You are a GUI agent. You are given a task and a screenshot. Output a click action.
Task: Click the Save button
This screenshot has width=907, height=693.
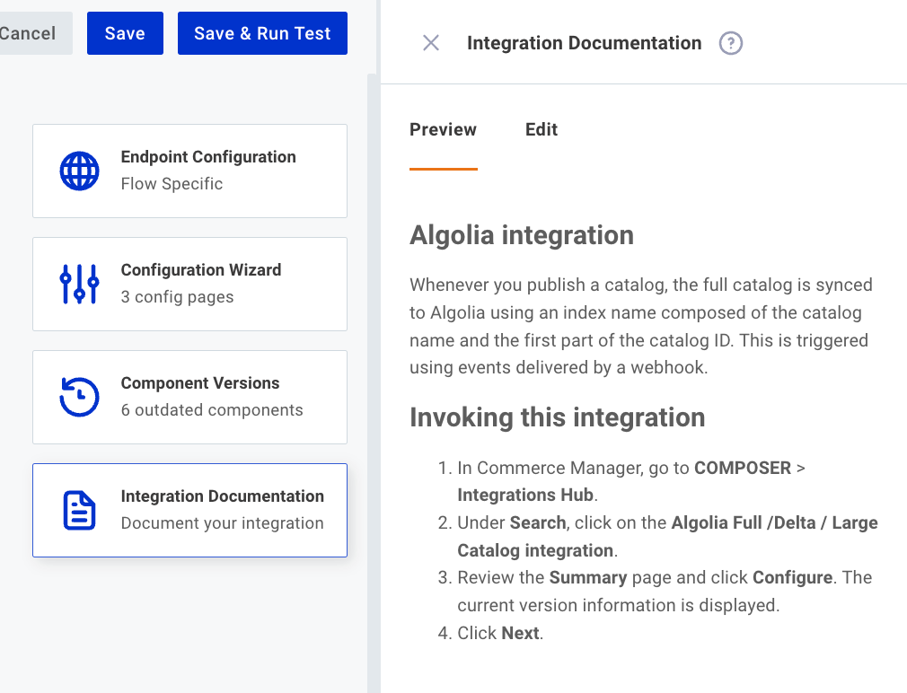125,32
